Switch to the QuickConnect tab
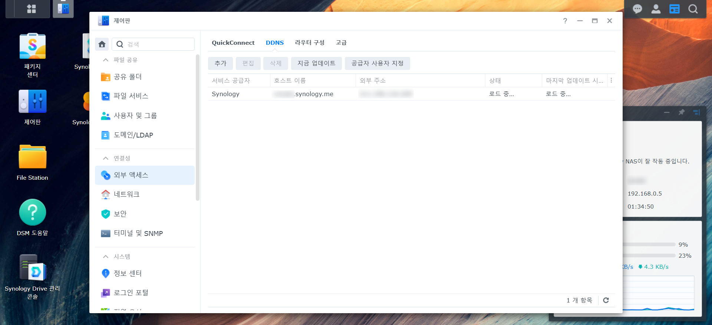Viewport: 712px width, 325px height. tap(233, 43)
